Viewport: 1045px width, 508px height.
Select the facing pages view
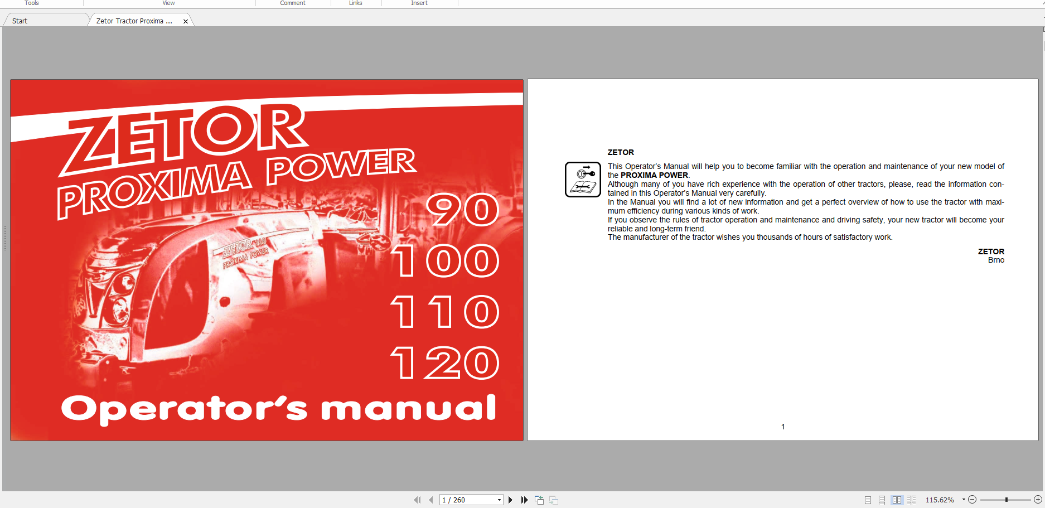pos(897,500)
